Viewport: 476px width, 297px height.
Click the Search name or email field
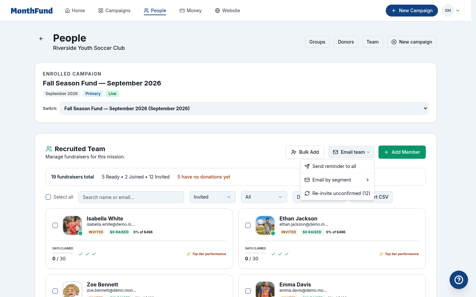(131, 197)
